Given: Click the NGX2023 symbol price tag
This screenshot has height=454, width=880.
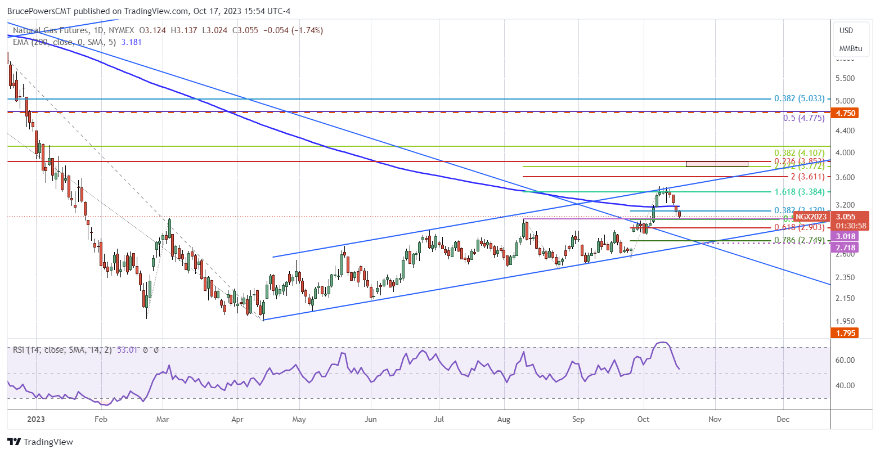Looking at the screenshot, I should (x=811, y=216).
